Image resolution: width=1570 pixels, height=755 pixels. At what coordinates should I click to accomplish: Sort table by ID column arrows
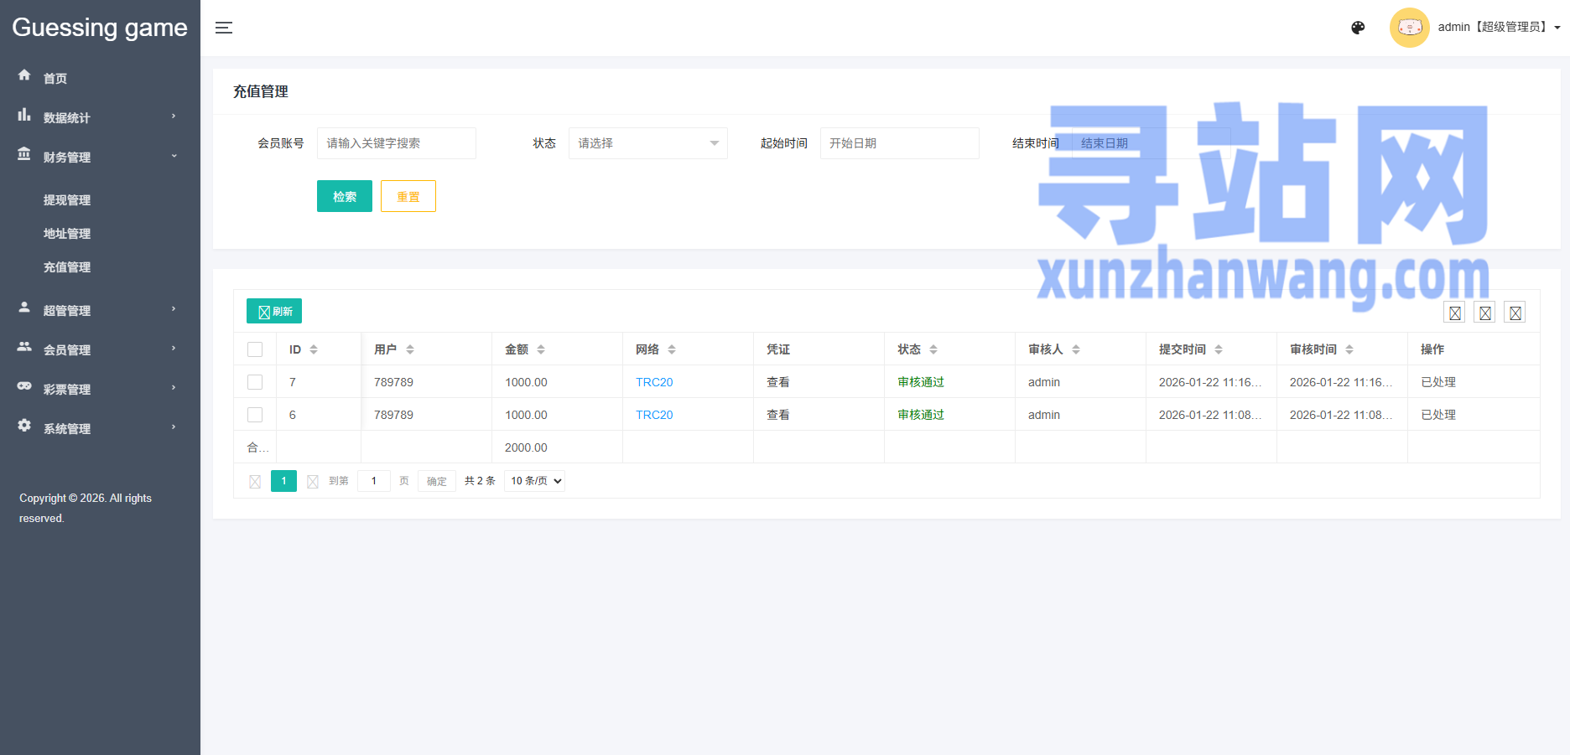pyautogui.click(x=314, y=349)
